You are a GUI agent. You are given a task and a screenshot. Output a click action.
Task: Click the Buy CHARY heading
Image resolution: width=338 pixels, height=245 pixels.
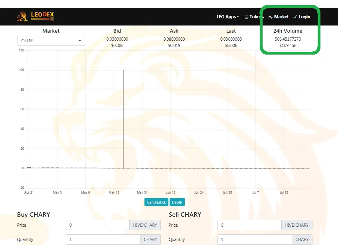[34, 214]
